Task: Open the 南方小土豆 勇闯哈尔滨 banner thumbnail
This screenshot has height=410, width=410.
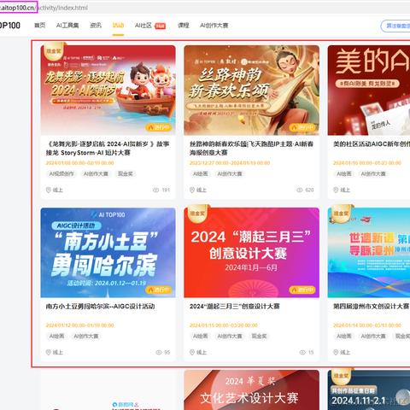Action: pos(108,253)
